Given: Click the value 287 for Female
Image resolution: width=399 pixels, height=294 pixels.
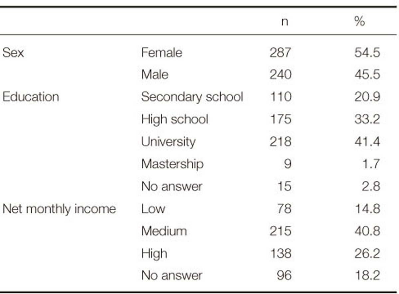Looking at the screenshot, I should pos(281,53).
